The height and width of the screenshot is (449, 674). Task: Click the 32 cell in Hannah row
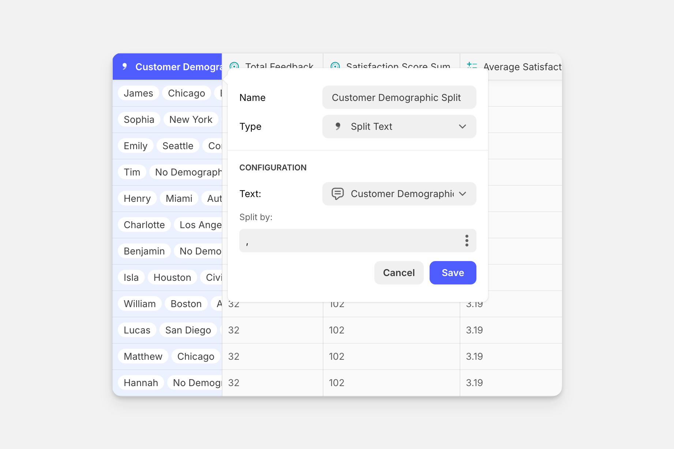click(273, 383)
